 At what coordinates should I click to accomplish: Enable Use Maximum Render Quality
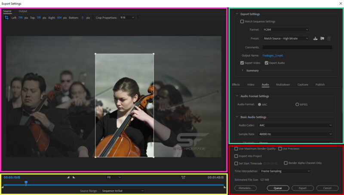[236, 149]
